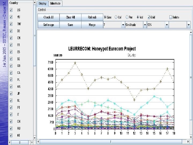Image resolution: width=193 pixels, height=145 pixels.
Task: Click the 7100 y-axis value
Action: pos(50,62)
